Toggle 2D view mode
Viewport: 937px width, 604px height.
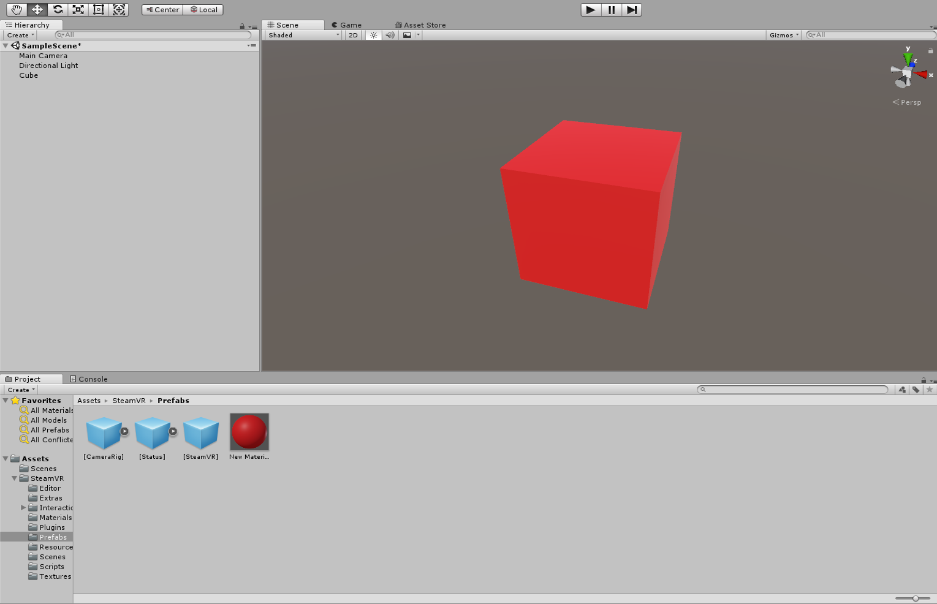(x=353, y=35)
